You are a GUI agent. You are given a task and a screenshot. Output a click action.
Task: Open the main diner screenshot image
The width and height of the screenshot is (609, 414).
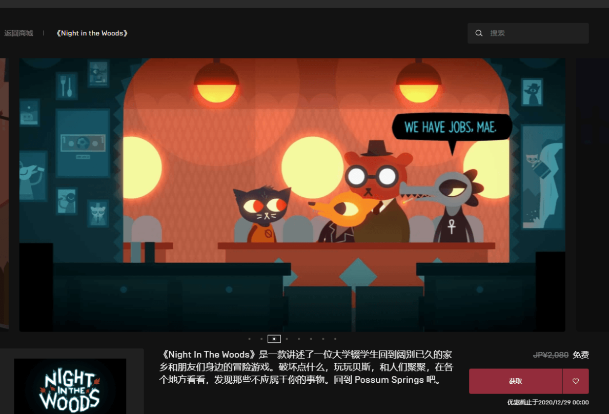pos(292,195)
